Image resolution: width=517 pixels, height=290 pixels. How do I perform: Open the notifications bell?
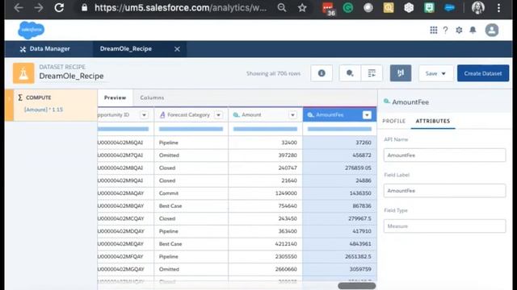[x=473, y=31]
